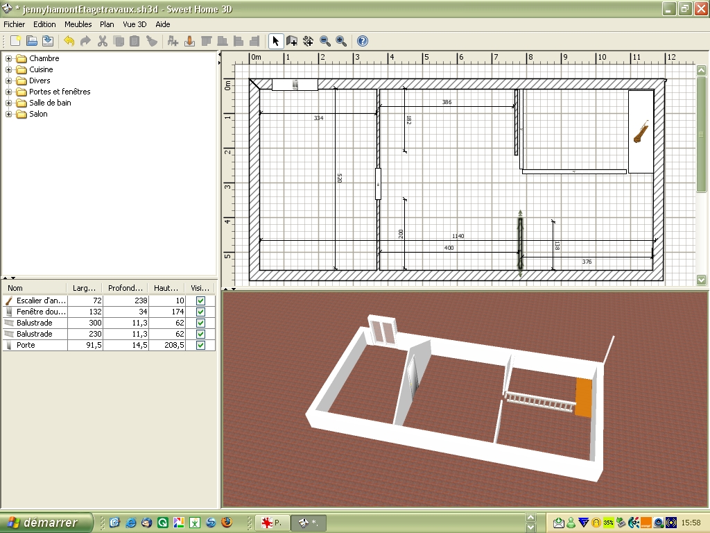Click the démarrer Start button
Screen dimensions: 710x533
[46, 522]
